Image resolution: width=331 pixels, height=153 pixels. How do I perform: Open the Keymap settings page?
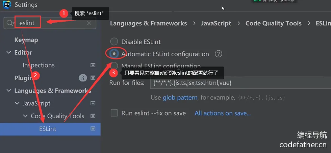[x=26, y=40]
